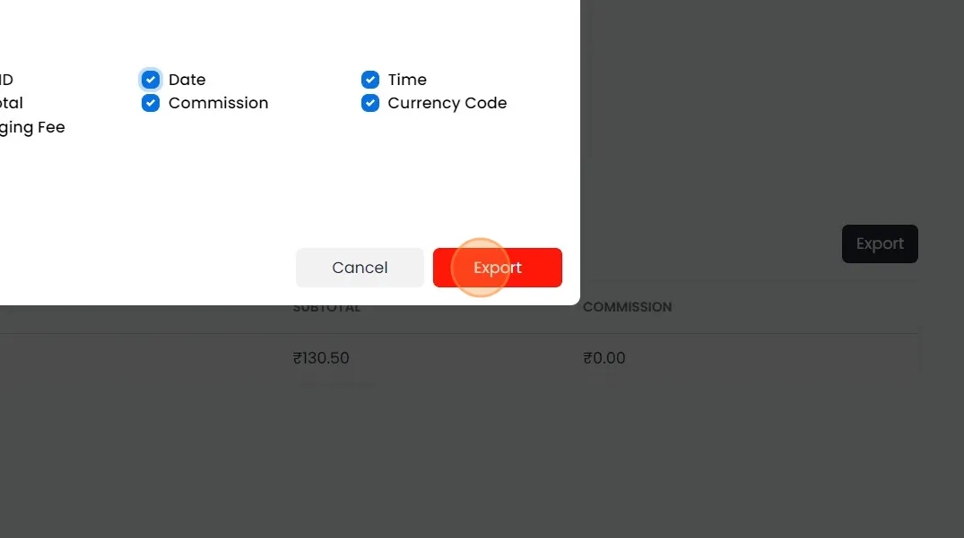Select the ₹130.50 subtotal value
The width and height of the screenshot is (964, 538).
(321, 358)
